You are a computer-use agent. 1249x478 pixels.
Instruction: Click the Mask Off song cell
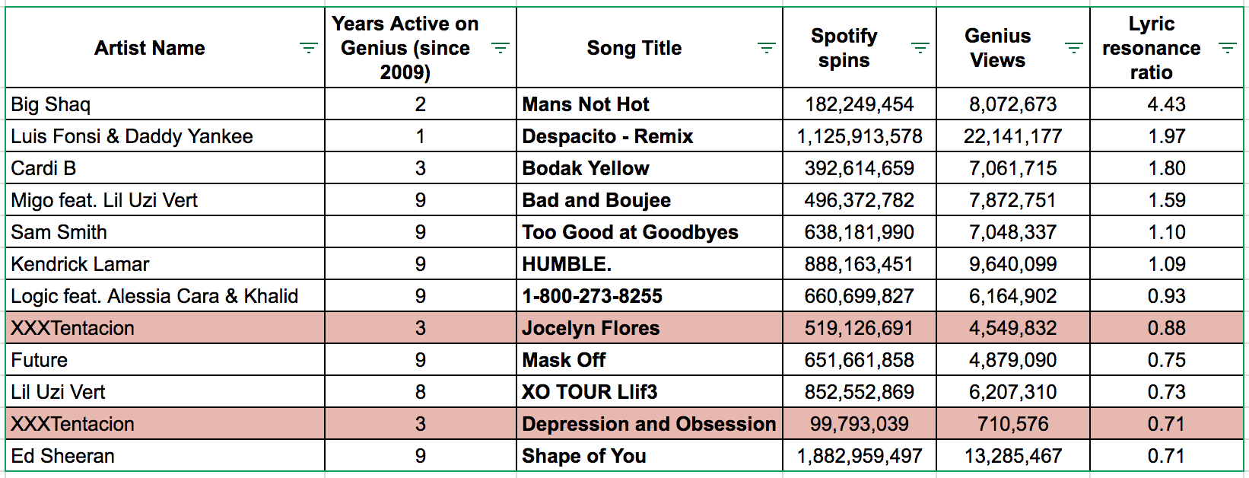pyautogui.click(x=650, y=359)
